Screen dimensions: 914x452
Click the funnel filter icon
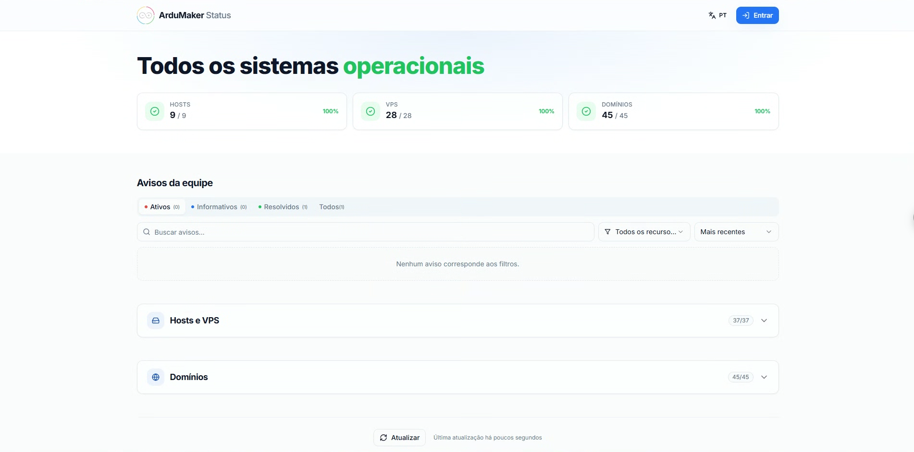coord(607,232)
